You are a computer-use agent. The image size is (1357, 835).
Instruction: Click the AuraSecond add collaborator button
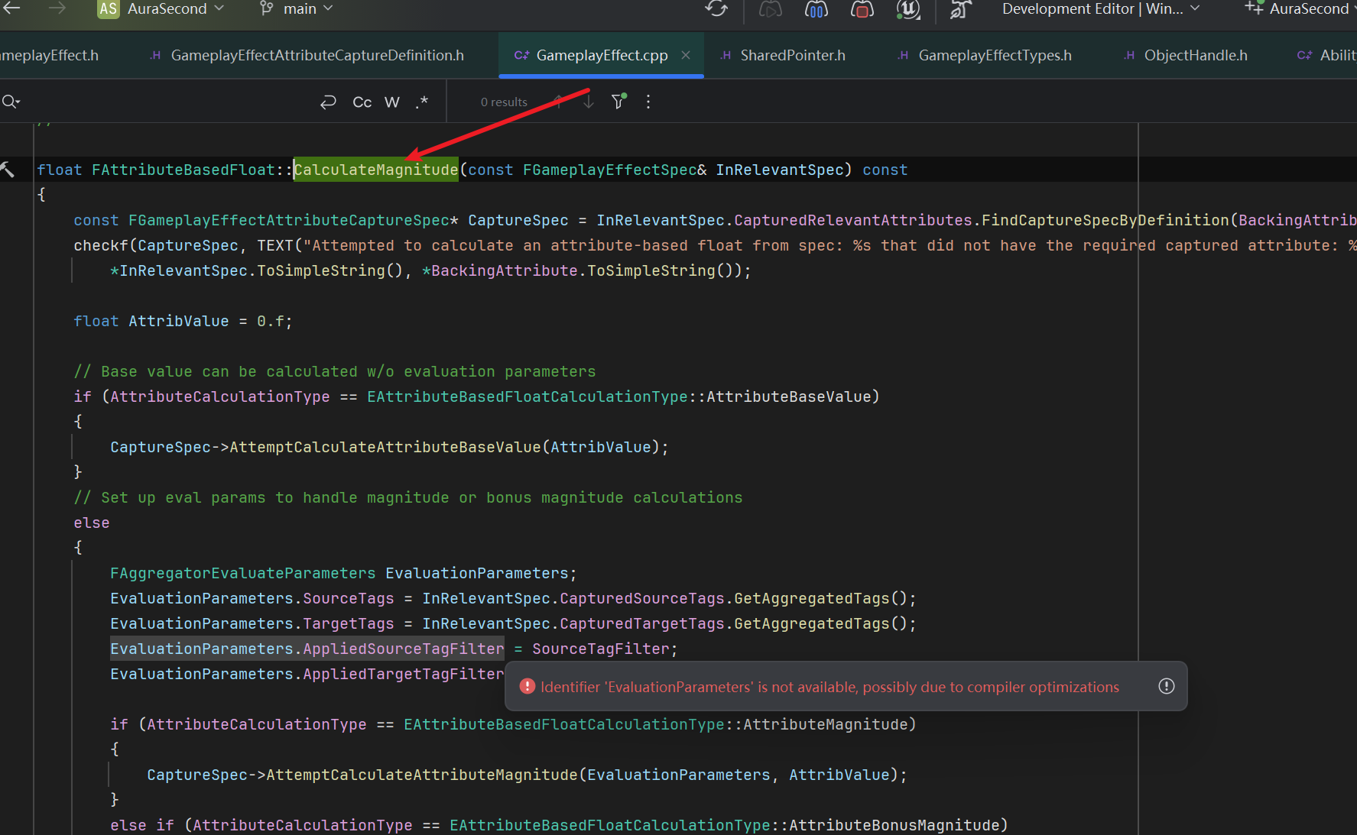pos(1300,9)
